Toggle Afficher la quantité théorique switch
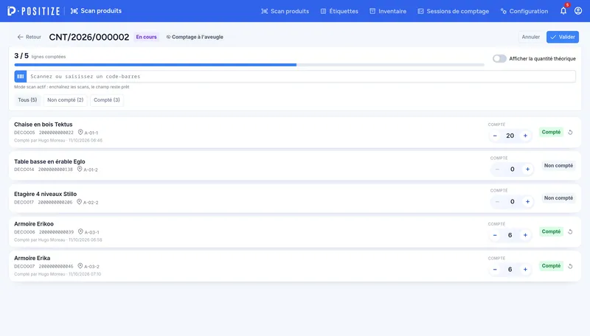Image resolution: width=590 pixels, height=336 pixels. (x=499, y=59)
